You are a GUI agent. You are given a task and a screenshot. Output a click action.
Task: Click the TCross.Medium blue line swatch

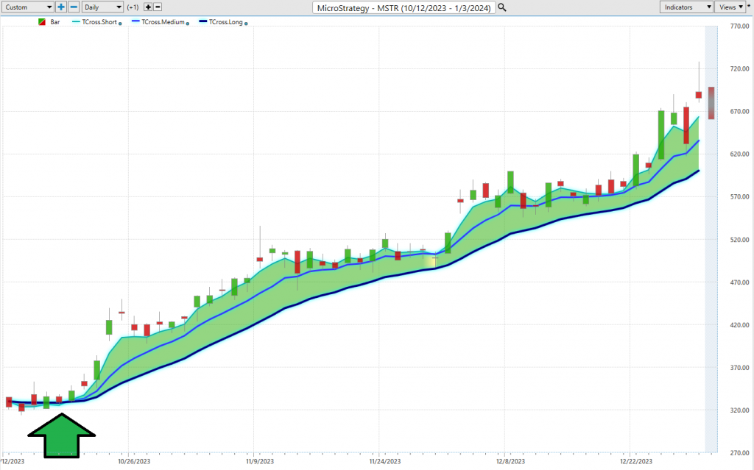[x=135, y=22]
